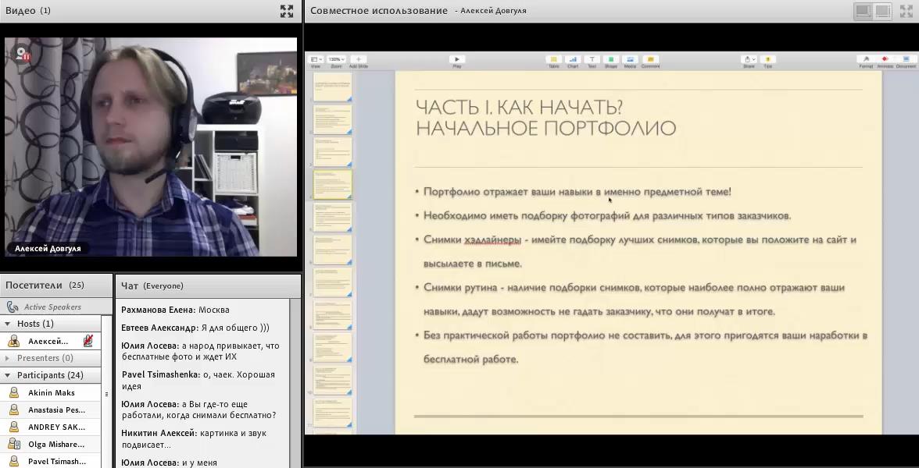Start the slideshow with the Play button
Viewport: 919px width, 468px height.
tap(456, 59)
